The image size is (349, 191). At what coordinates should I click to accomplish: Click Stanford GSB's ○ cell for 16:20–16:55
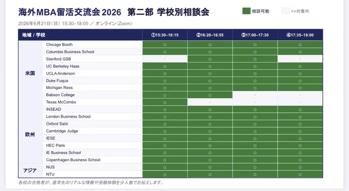point(210,59)
